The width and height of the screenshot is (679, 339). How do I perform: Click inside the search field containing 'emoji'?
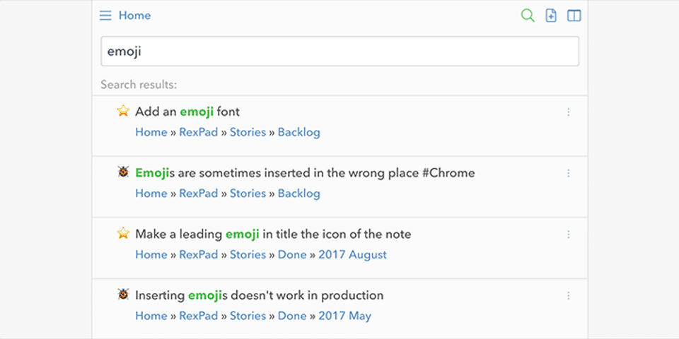pos(339,52)
